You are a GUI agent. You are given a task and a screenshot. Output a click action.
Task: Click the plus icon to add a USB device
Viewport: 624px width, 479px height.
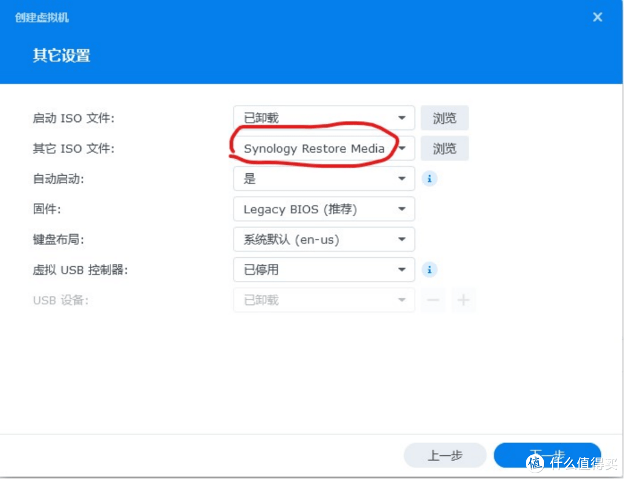coord(464,299)
